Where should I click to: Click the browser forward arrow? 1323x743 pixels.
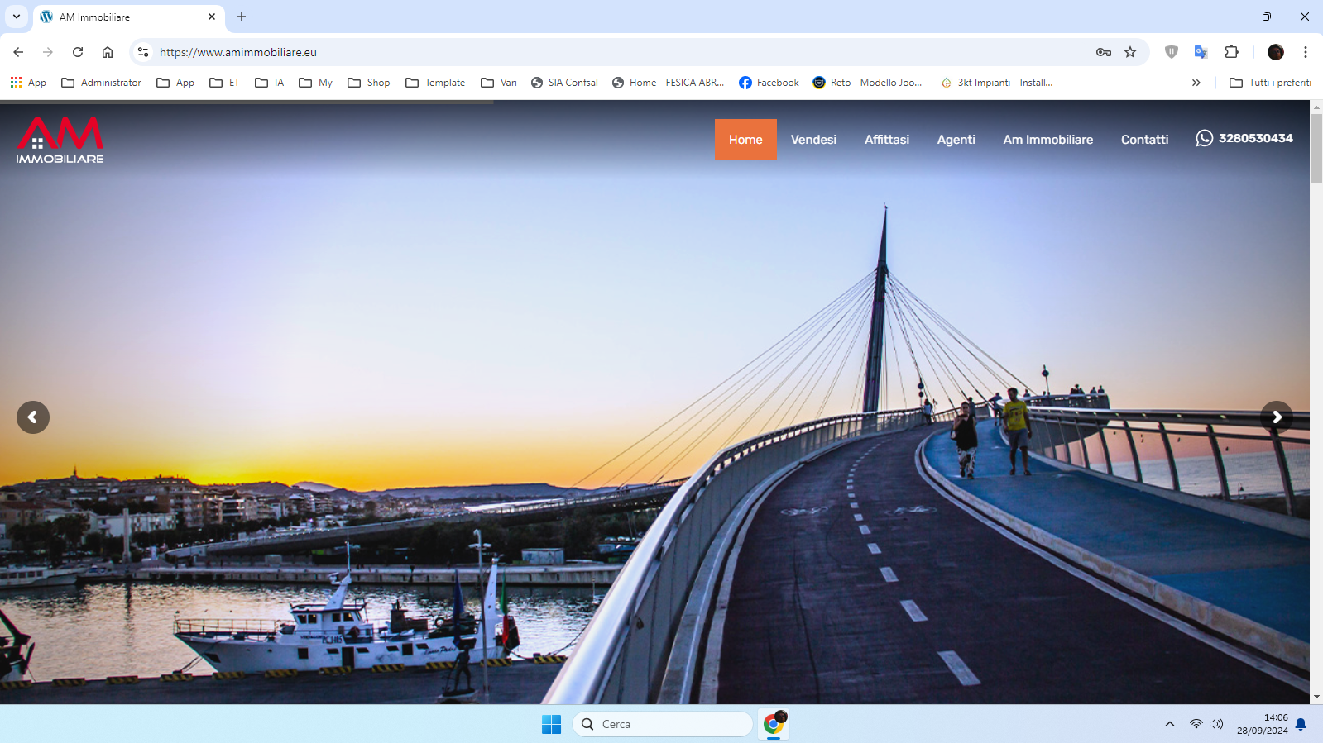48,52
